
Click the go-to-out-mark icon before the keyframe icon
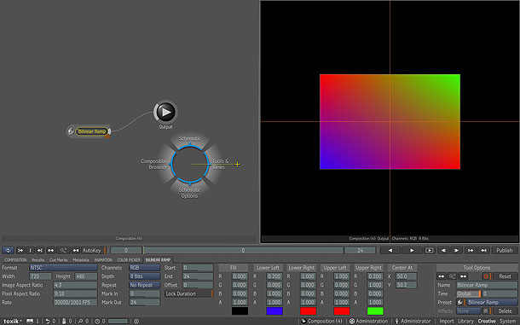[40, 250]
